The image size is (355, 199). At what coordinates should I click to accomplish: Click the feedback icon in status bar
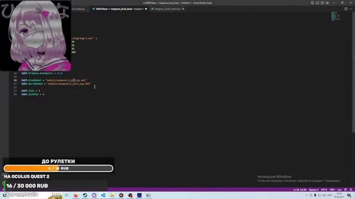346,190
